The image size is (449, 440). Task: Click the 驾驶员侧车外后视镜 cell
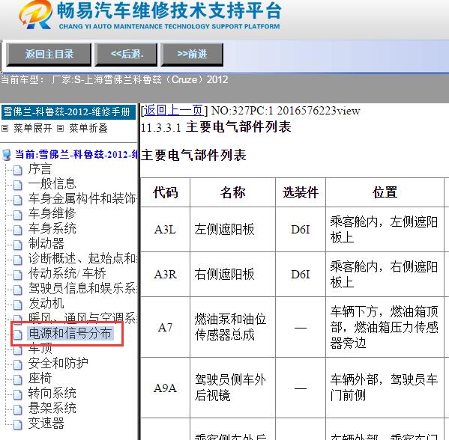coord(232,388)
